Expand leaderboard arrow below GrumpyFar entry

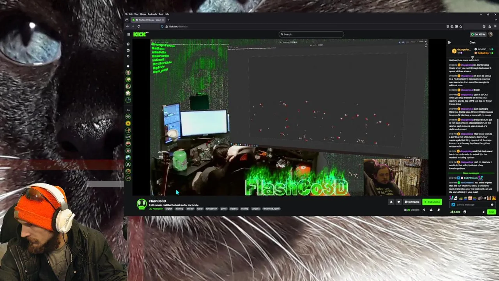tap(472, 57)
